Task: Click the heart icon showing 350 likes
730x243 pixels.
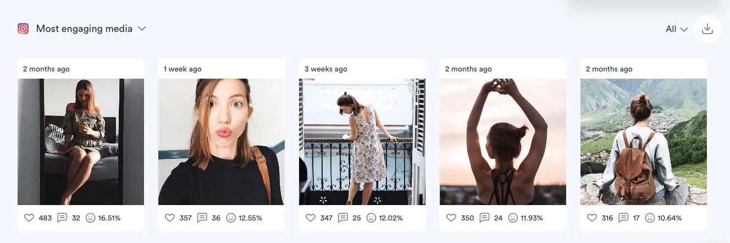Action: (451, 218)
